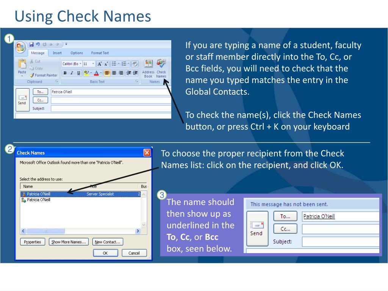Click Cc... under 'message has not been sent'

(285, 229)
